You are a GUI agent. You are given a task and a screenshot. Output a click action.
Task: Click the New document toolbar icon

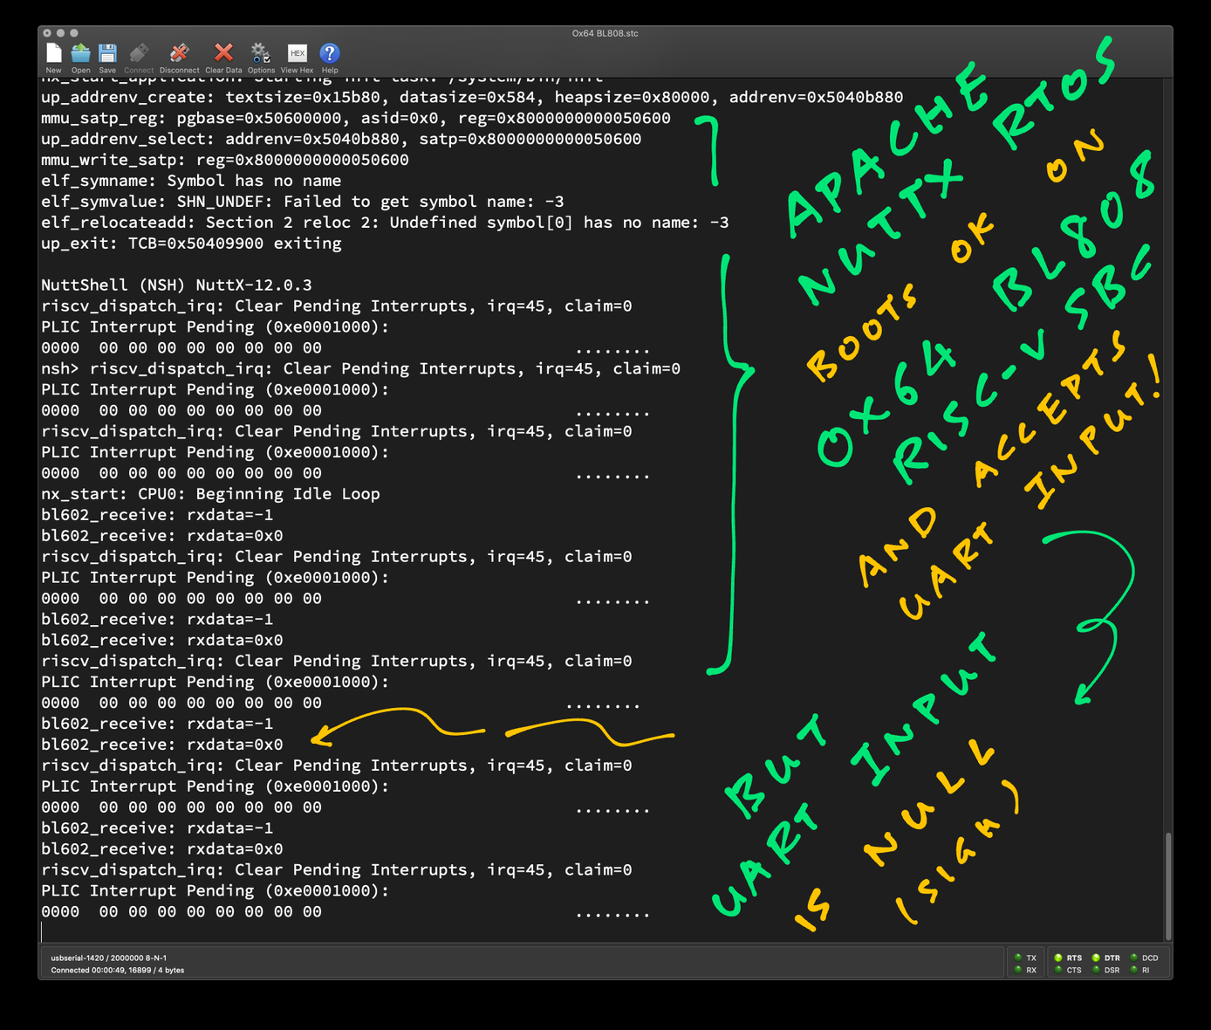click(x=53, y=54)
